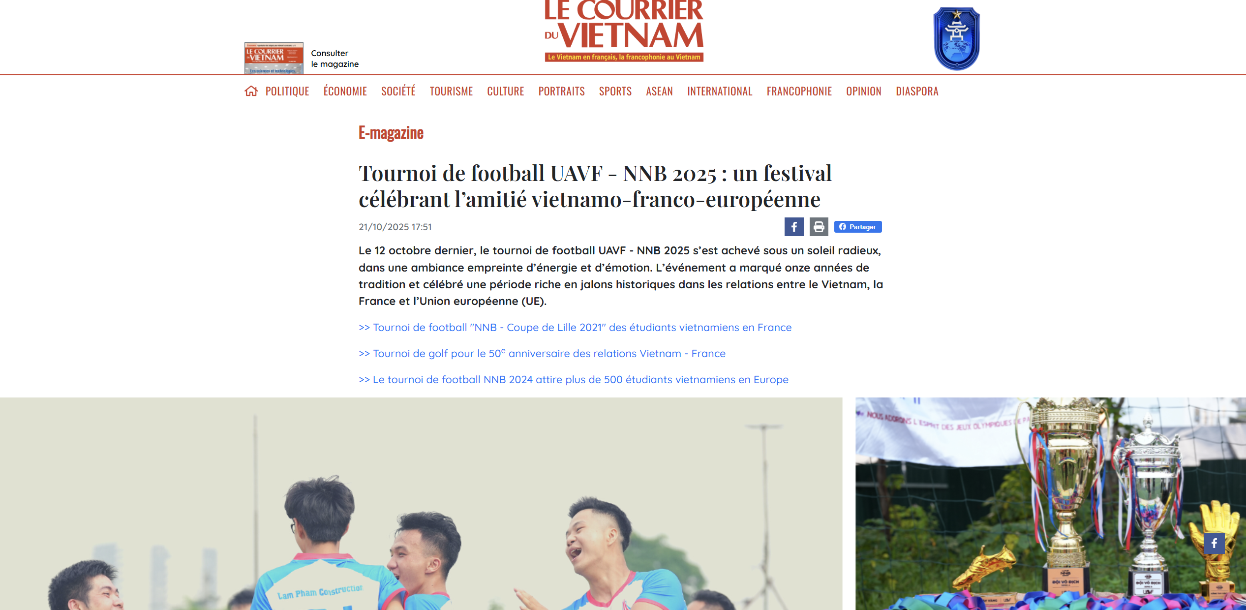The height and width of the screenshot is (610, 1246).
Task: Click the blue shield emblem logo
Action: 956,38
